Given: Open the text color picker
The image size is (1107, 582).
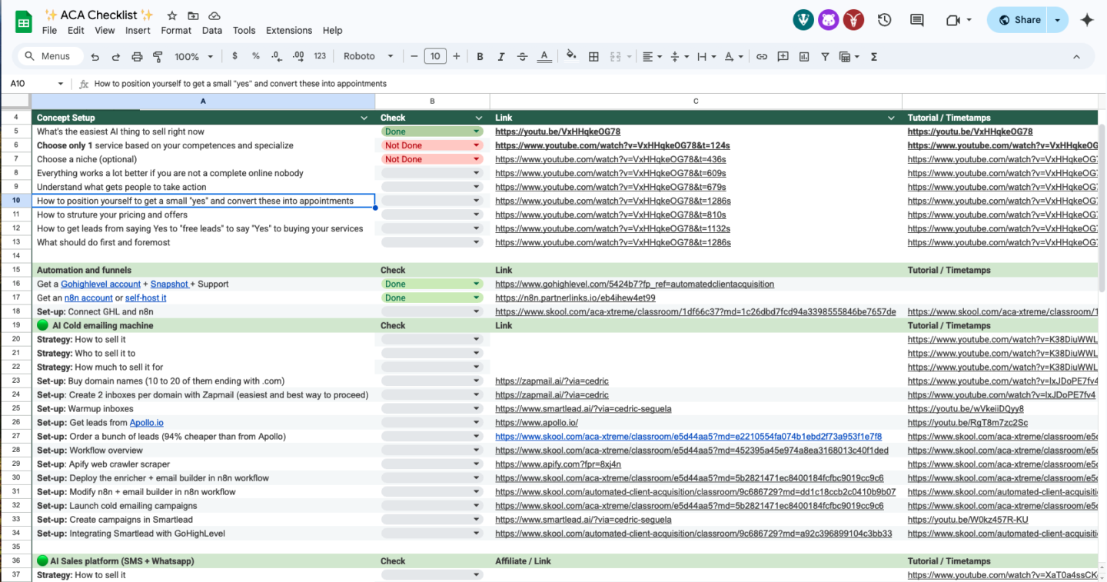Looking at the screenshot, I should [x=544, y=56].
